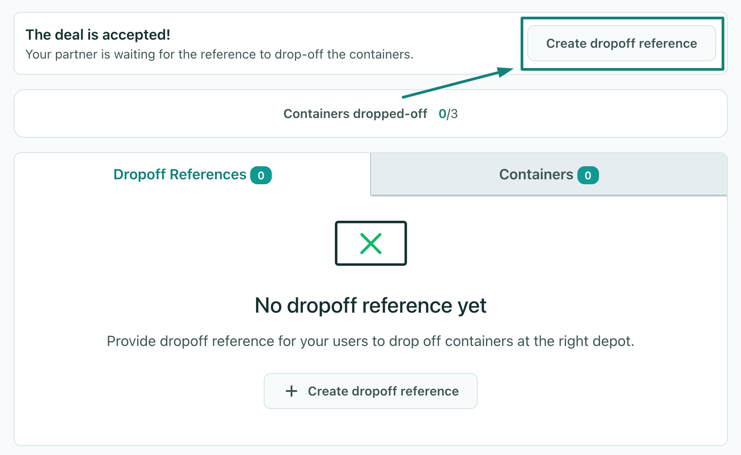Screen dimensions: 741x455
Task: Click the green zero in the dropped-off counter
Action: pos(442,114)
